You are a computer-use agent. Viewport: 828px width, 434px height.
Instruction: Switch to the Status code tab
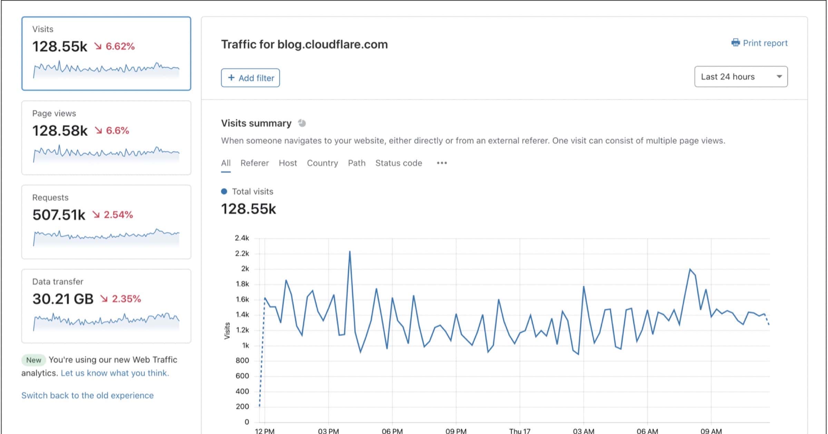click(399, 163)
